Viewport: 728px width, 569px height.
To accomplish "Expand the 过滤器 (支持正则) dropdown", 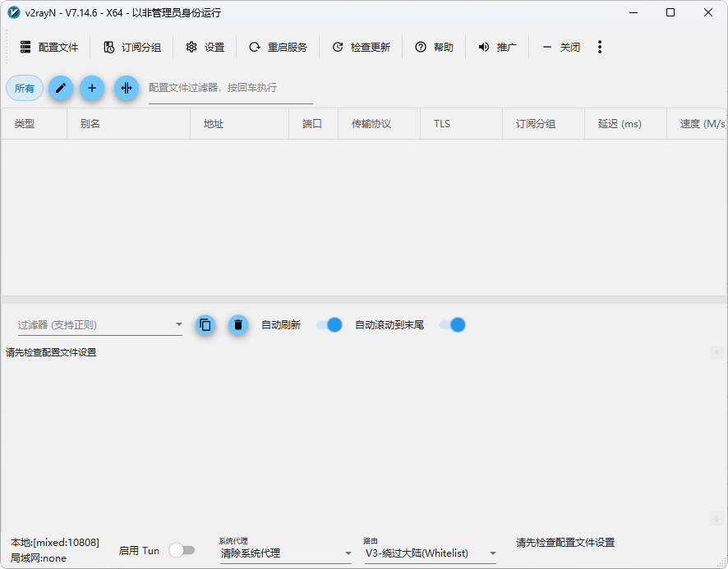I will coord(100,325).
